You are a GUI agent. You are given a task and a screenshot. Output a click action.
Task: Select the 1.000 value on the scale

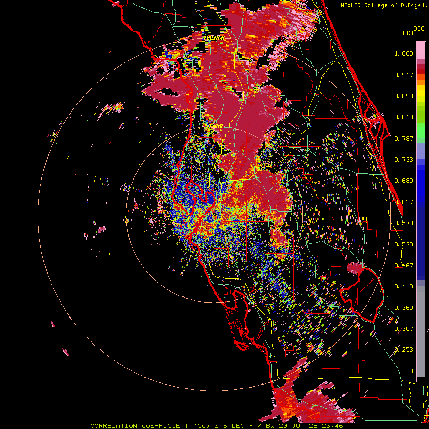coord(404,53)
